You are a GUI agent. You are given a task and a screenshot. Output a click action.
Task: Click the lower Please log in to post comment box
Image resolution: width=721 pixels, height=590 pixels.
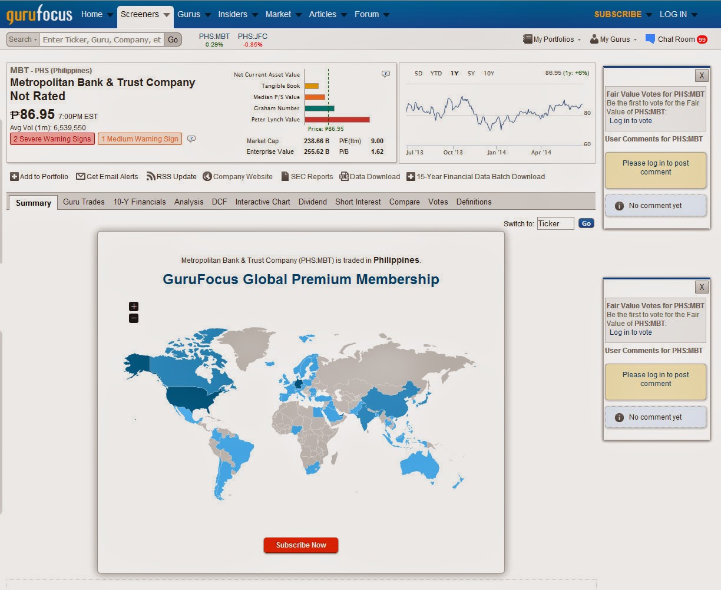click(656, 382)
